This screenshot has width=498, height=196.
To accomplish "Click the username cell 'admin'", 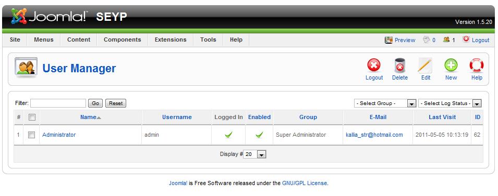I will (152, 135).
